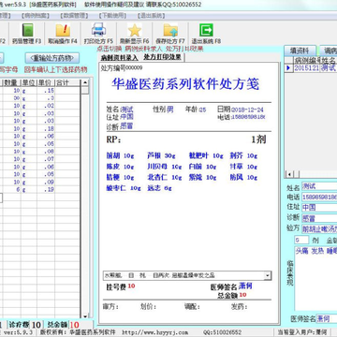Click the 验方 input field
337x337 pixels.
click(x=319, y=228)
